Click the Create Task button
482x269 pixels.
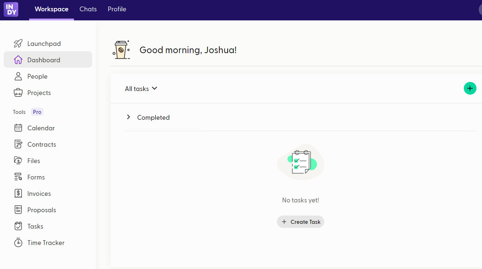[x=300, y=222]
